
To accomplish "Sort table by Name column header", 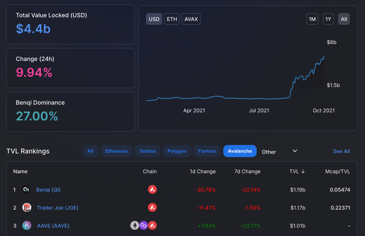I will 20,171.
